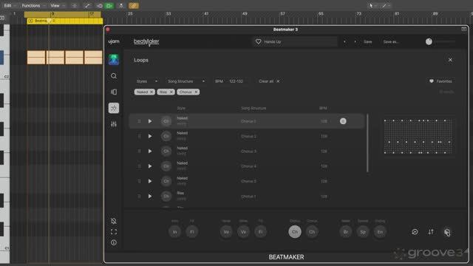Image resolution: width=473 pixels, height=266 pixels.
Task: Open the pencil tool selector
Action: coord(385,5)
